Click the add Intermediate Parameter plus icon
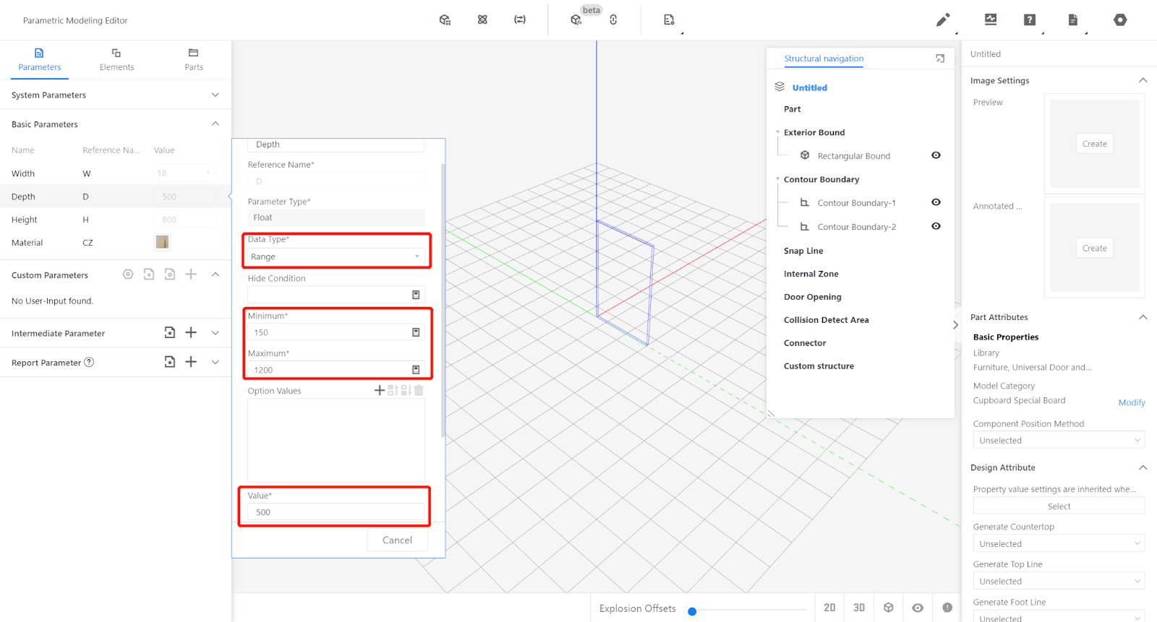 [x=191, y=332]
